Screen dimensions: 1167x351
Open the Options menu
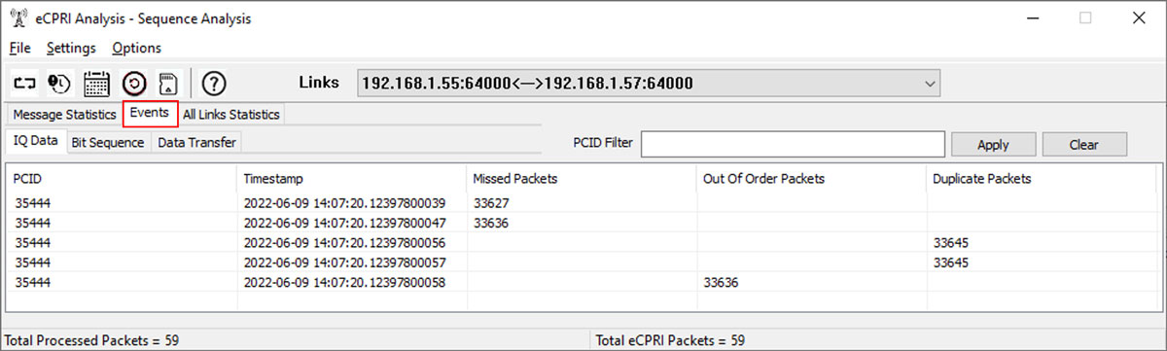tap(136, 48)
